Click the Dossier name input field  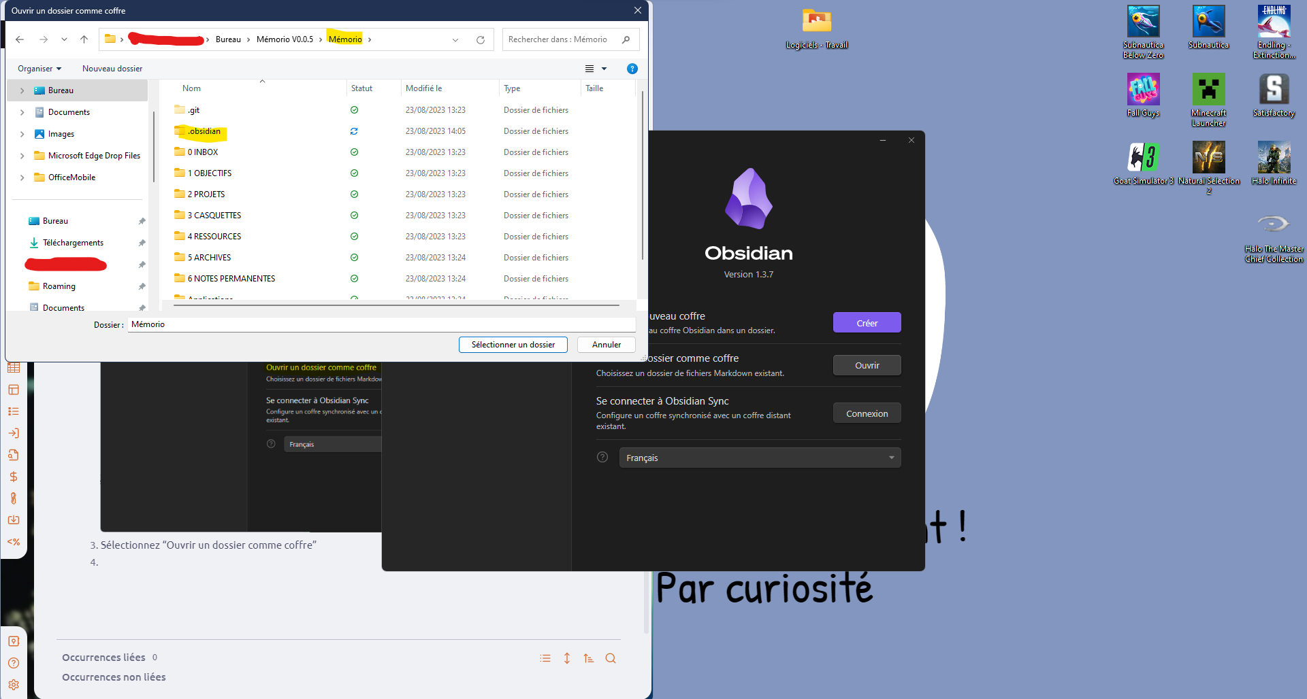(381, 324)
